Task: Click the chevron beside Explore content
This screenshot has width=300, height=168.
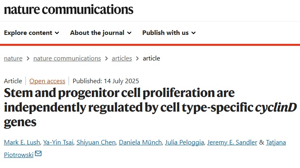Action: click(x=57, y=33)
